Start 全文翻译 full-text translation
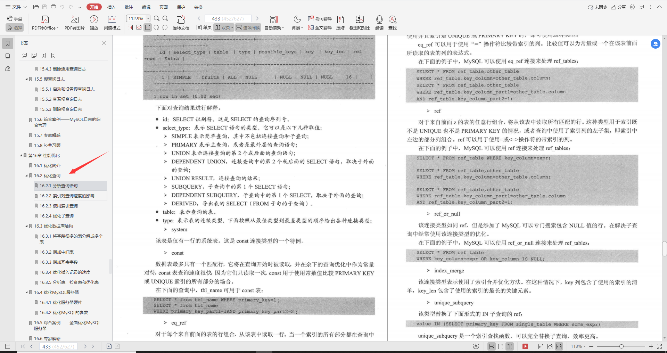The width and height of the screenshot is (667, 353). click(x=320, y=27)
